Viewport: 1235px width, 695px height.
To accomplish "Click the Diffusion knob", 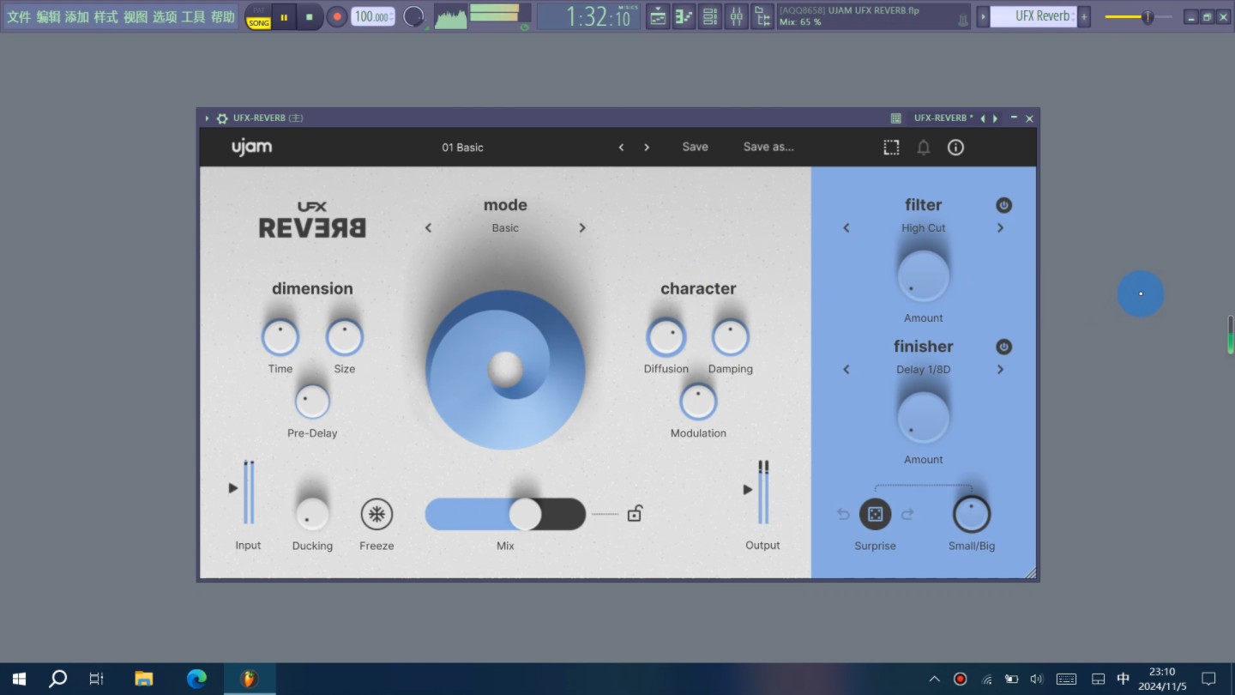I will tap(666, 337).
